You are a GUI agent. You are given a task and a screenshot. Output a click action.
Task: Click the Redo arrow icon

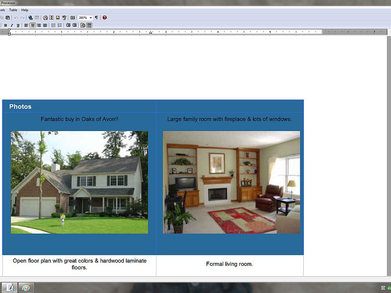[x=22, y=17]
